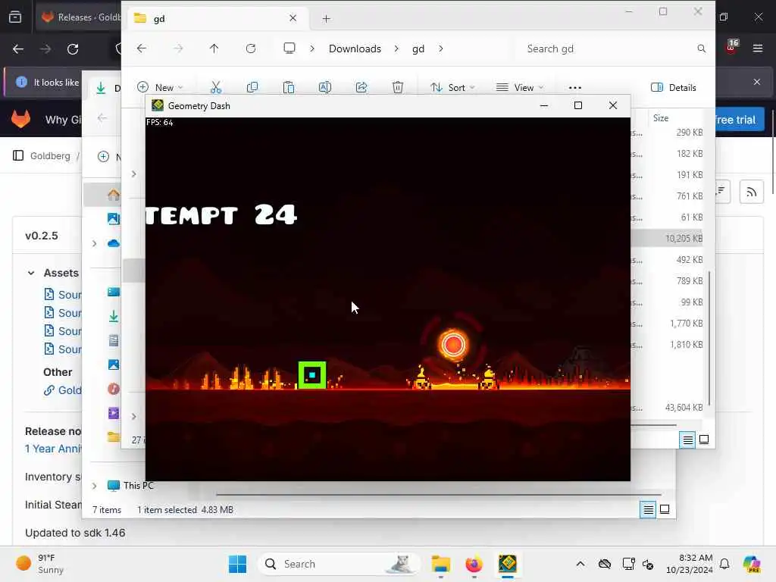Go up one folder in gd Explorer
Image resolution: width=776 pixels, height=582 pixels.
pyautogui.click(x=214, y=48)
